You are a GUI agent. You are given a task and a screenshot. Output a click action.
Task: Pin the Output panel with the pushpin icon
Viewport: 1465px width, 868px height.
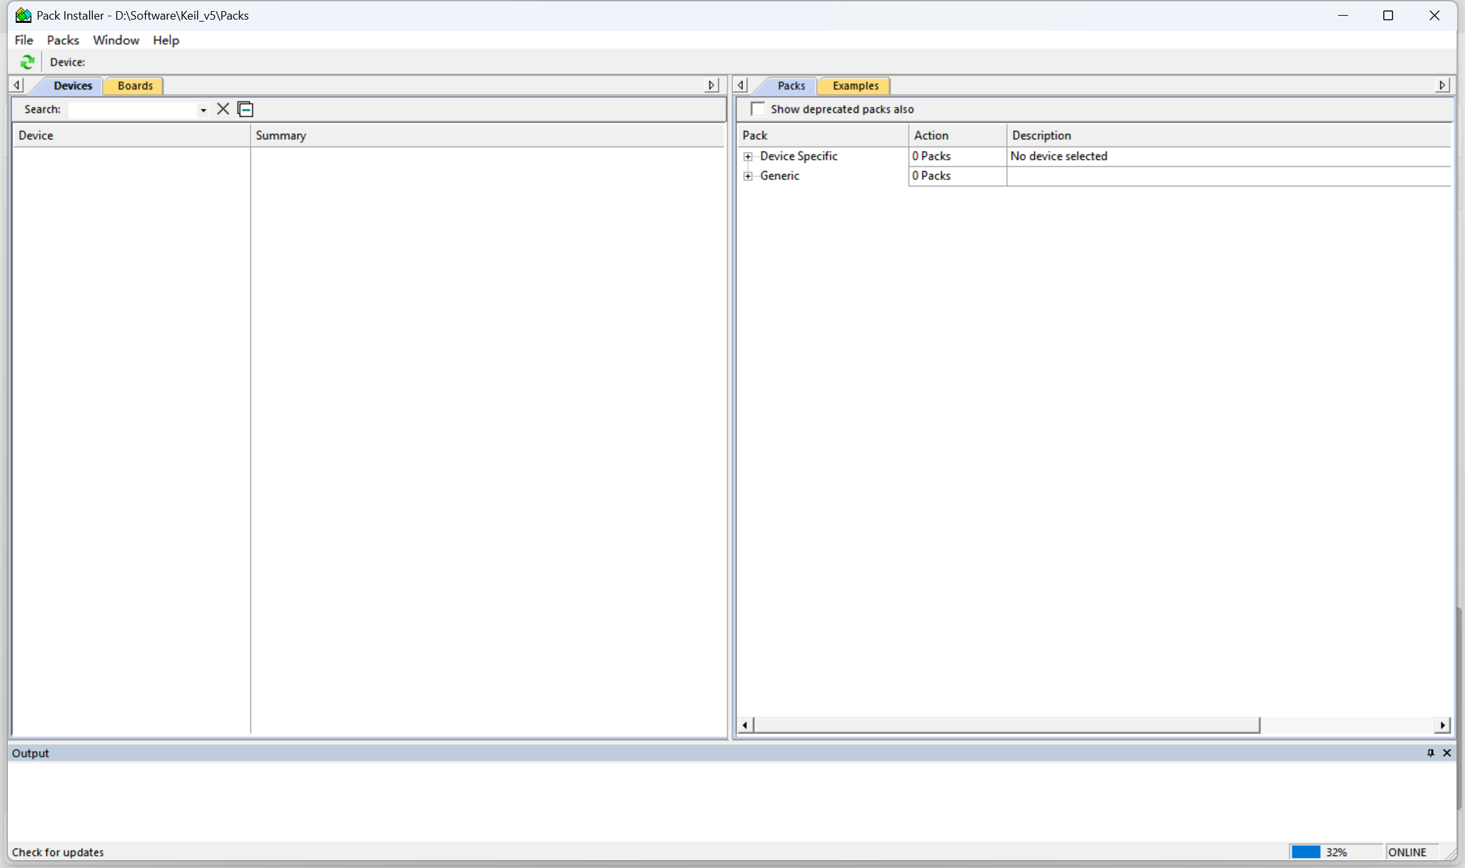(1430, 753)
